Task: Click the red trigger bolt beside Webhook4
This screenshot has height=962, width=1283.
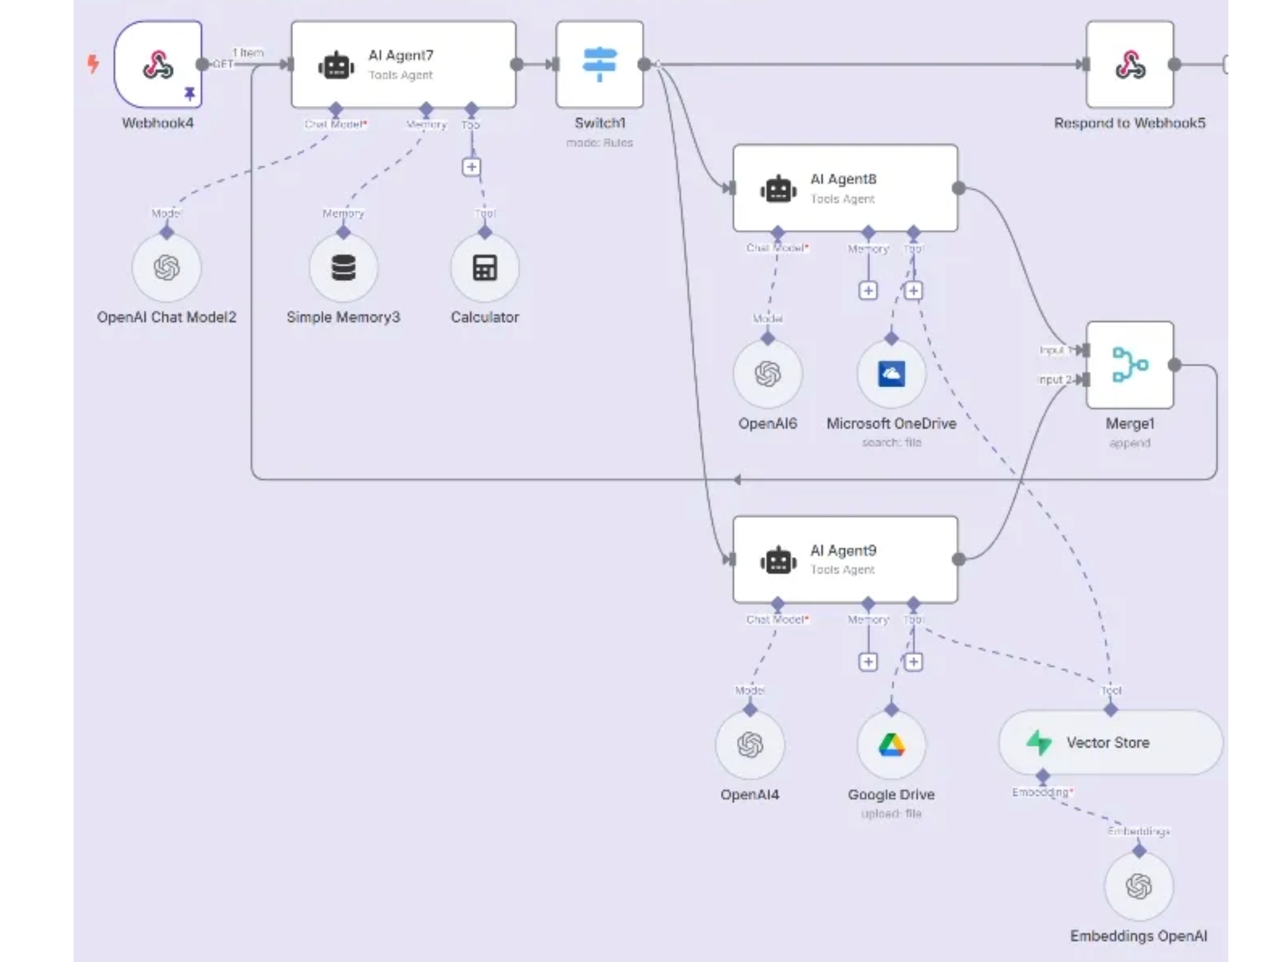Action: 93,64
